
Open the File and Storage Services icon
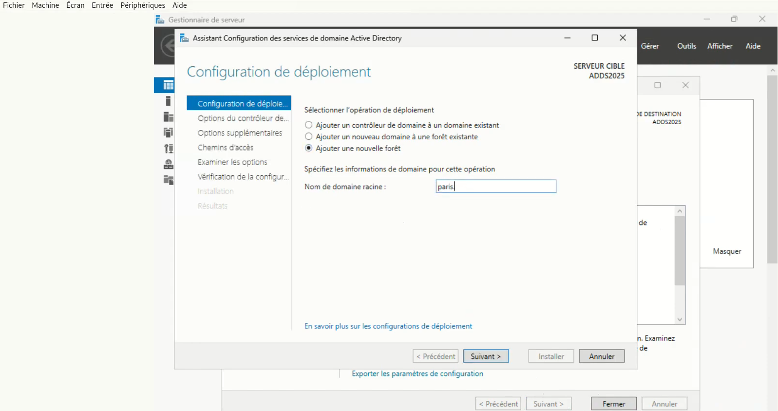[168, 180]
